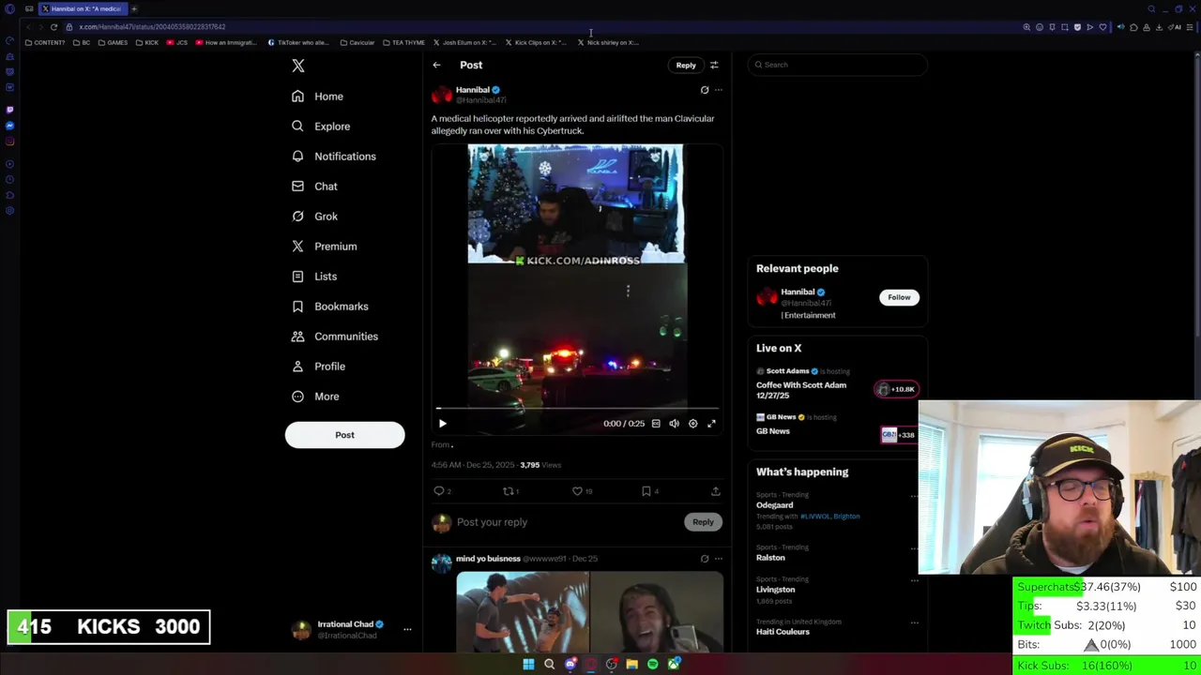Open the Clavicular bookmarks folder

357,42
